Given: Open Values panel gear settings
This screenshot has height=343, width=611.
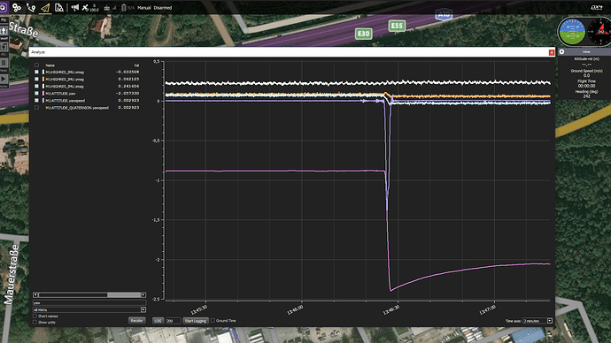Looking at the screenshot, I should coord(561,51).
